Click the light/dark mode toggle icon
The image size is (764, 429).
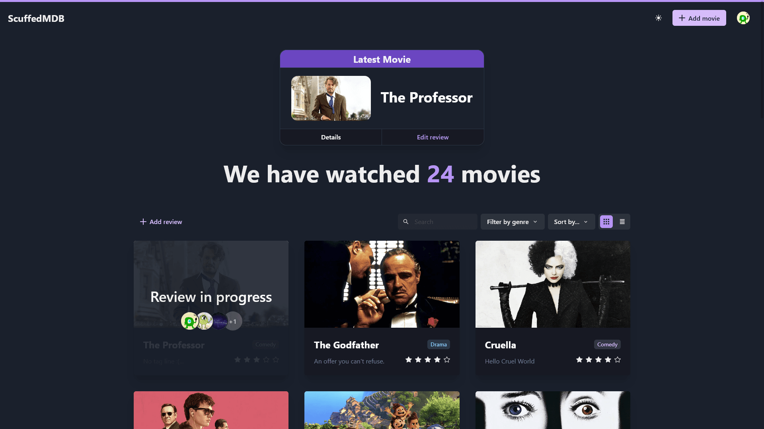click(659, 18)
